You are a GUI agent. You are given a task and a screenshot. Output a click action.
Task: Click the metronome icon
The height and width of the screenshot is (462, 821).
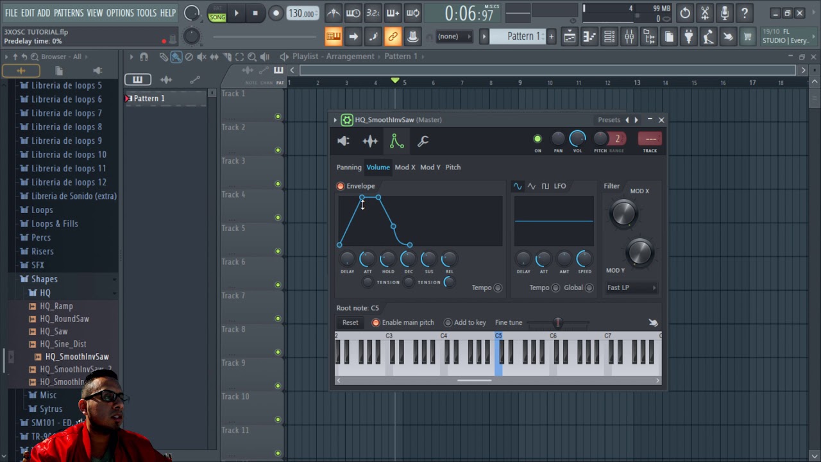[334, 13]
